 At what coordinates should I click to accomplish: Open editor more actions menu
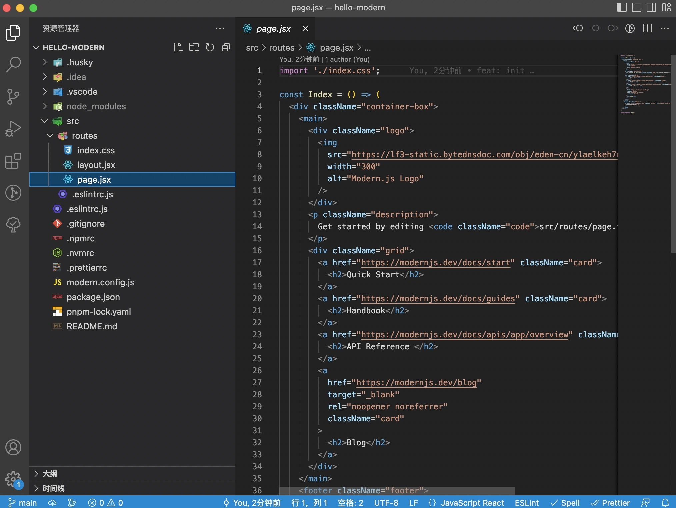click(x=665, y=28)
